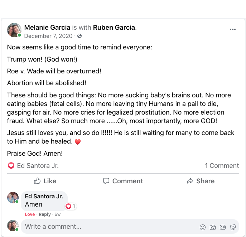Viewport: 246px width, 237px height.
Task: Open Ruben Garcia's profile link
Action: coord(114,27)
